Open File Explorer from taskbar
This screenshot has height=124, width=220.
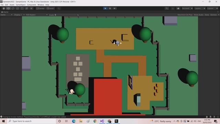tap(81, 121)
